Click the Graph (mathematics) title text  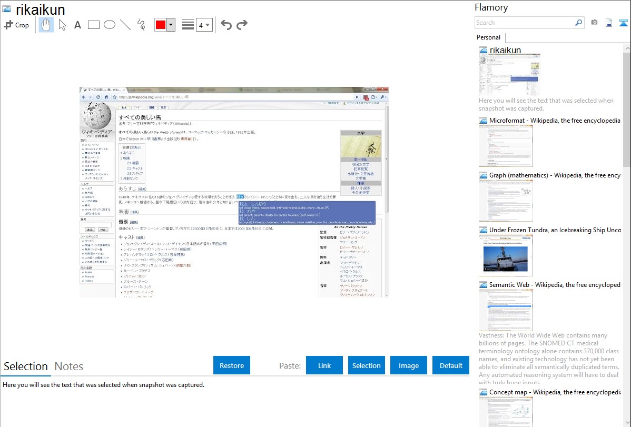(x=555, y=175)
